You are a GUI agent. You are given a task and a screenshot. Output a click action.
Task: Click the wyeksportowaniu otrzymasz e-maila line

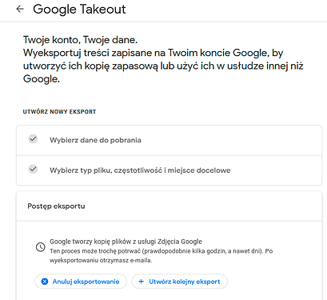pyautogui.click(x=101, y=260)
